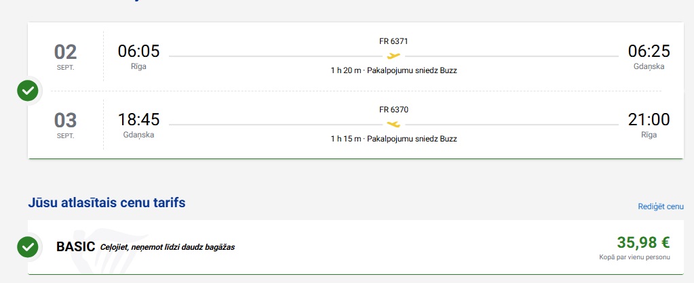
Task: Open the Rediģēt cenu link
Action: pos(660,206)
